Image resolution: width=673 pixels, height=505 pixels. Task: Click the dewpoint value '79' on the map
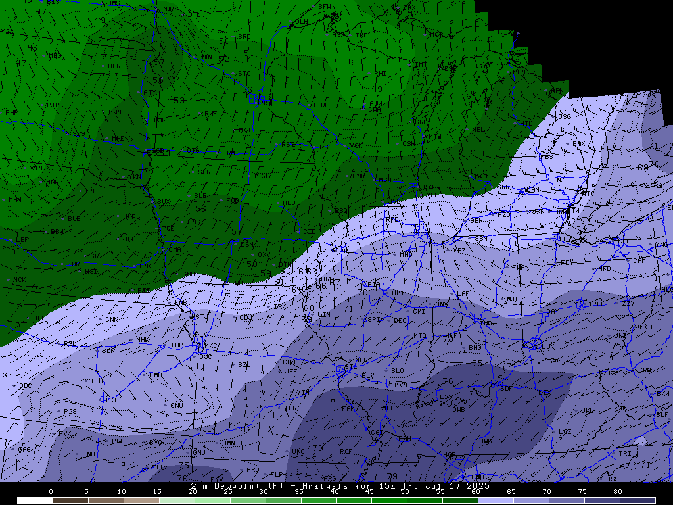tap(392, 476)
